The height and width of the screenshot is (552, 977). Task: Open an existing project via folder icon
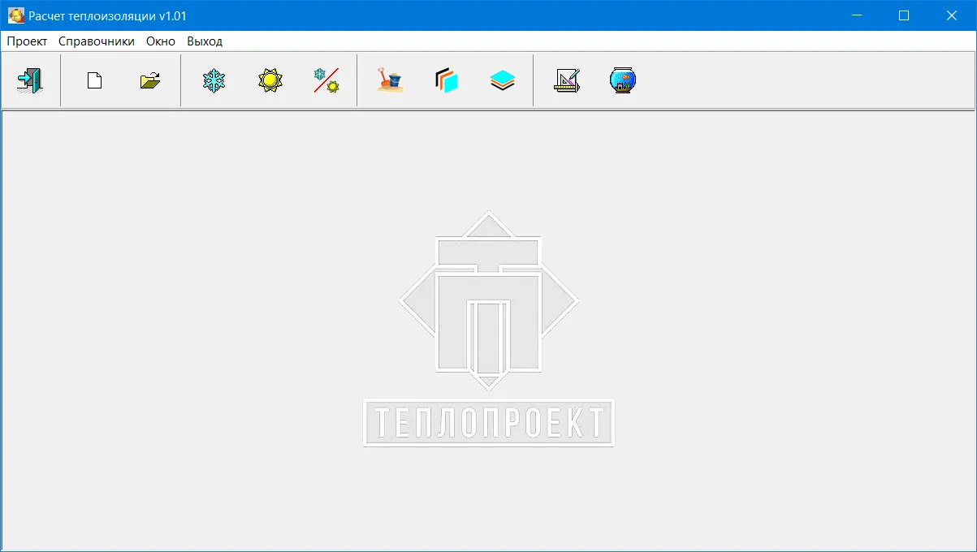pyautogui.click(x=150, y=80)
